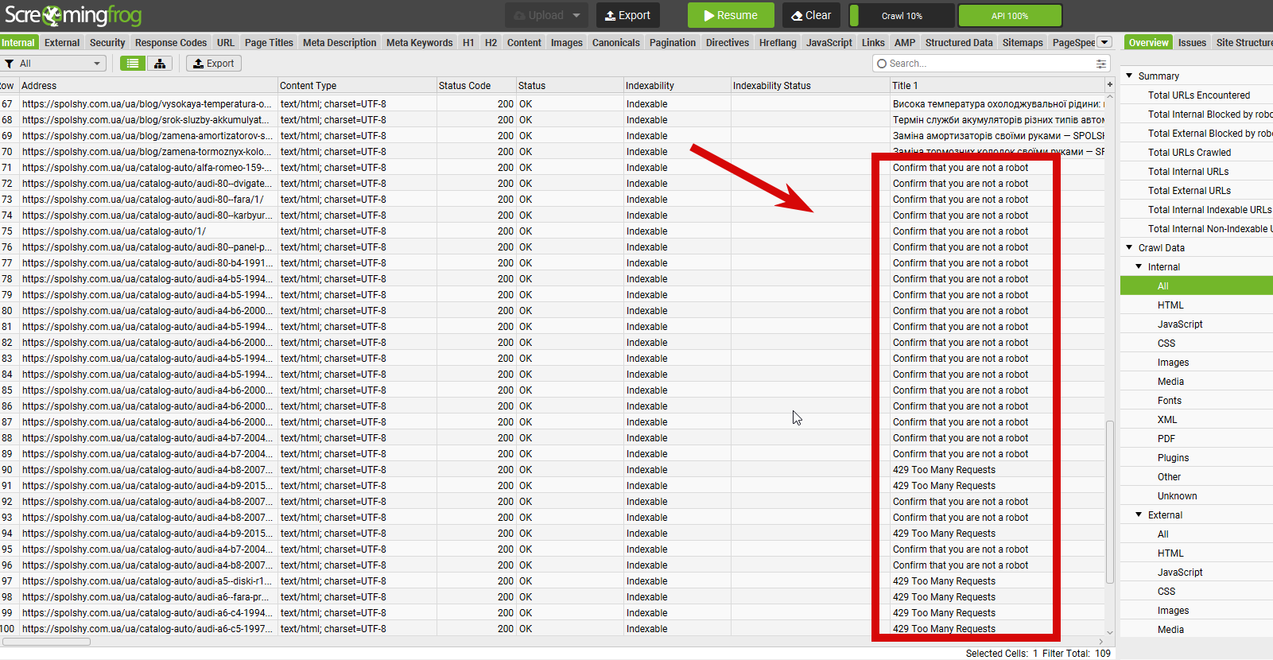Click the filter funnel icon
The height and width of the screenshot is (660, 1273).
click(x=10, y=64)
